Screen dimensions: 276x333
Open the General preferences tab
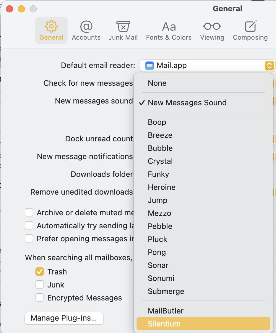click(51, 30)
